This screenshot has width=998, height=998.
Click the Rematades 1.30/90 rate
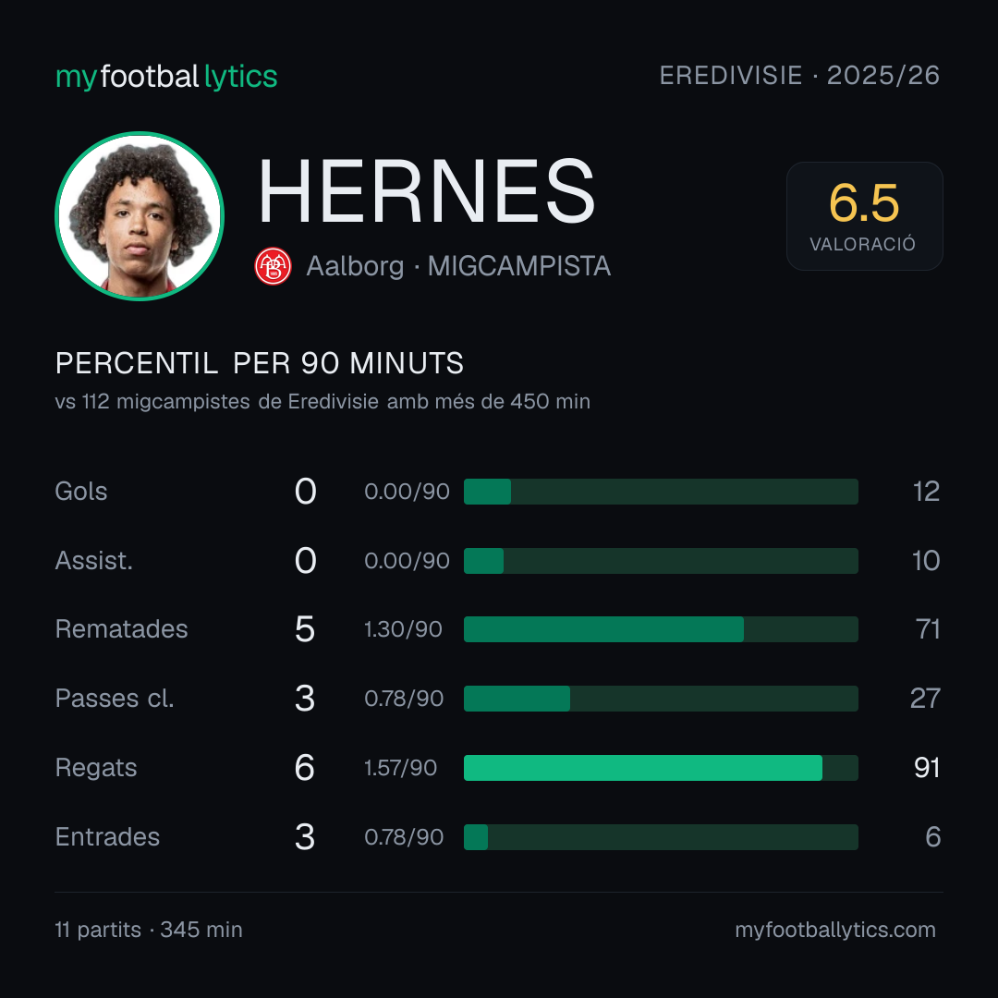coord(403,629)
